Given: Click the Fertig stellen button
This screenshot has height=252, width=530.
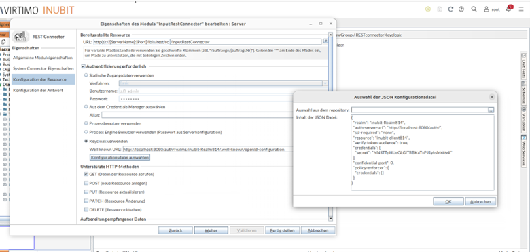Looking at the screenshot, I should click(282, 230).
